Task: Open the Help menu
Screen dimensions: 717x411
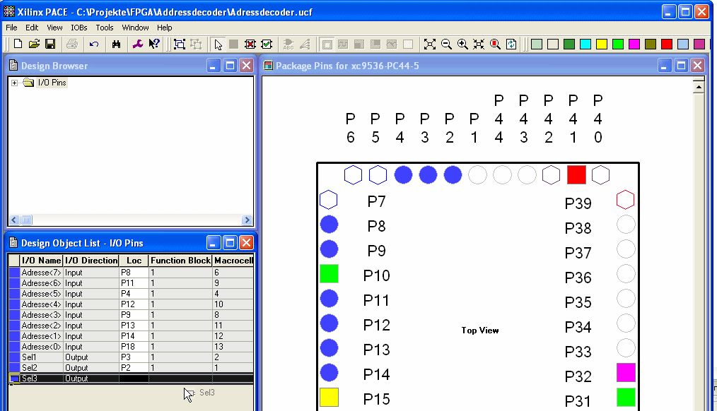Action: 164,28
